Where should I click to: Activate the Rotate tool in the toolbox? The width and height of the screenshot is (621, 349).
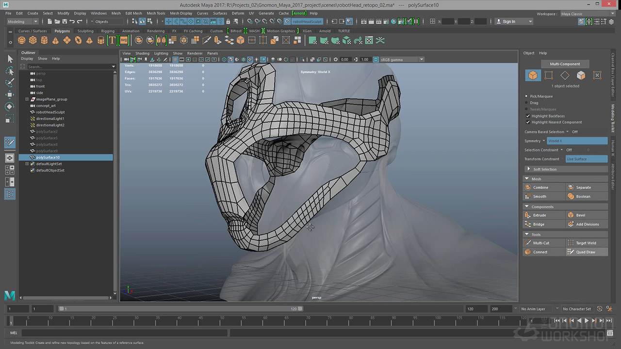coord(10,107)
